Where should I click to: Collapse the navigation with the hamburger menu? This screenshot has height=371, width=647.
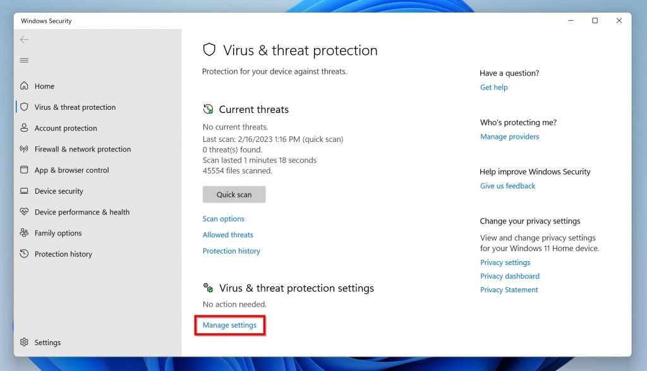(x=24, y=61)
